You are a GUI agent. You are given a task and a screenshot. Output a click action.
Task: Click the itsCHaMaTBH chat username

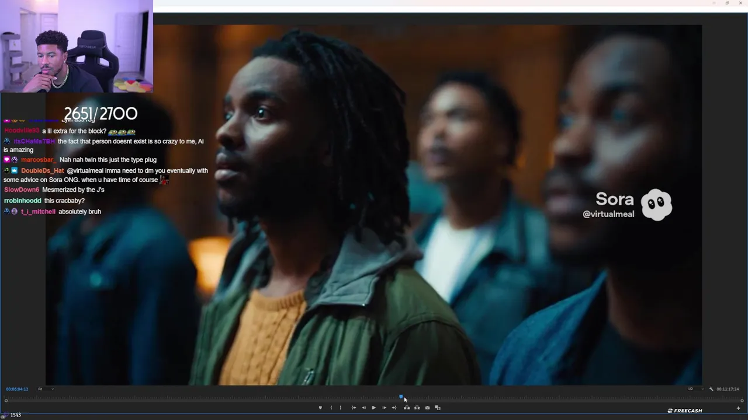click(34, 142)
